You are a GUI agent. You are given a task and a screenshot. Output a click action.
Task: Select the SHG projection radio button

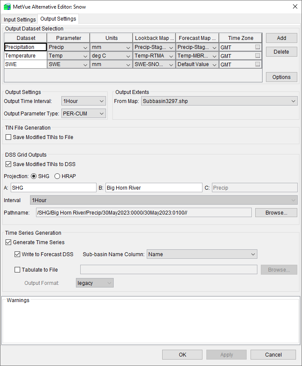(34, 176)
